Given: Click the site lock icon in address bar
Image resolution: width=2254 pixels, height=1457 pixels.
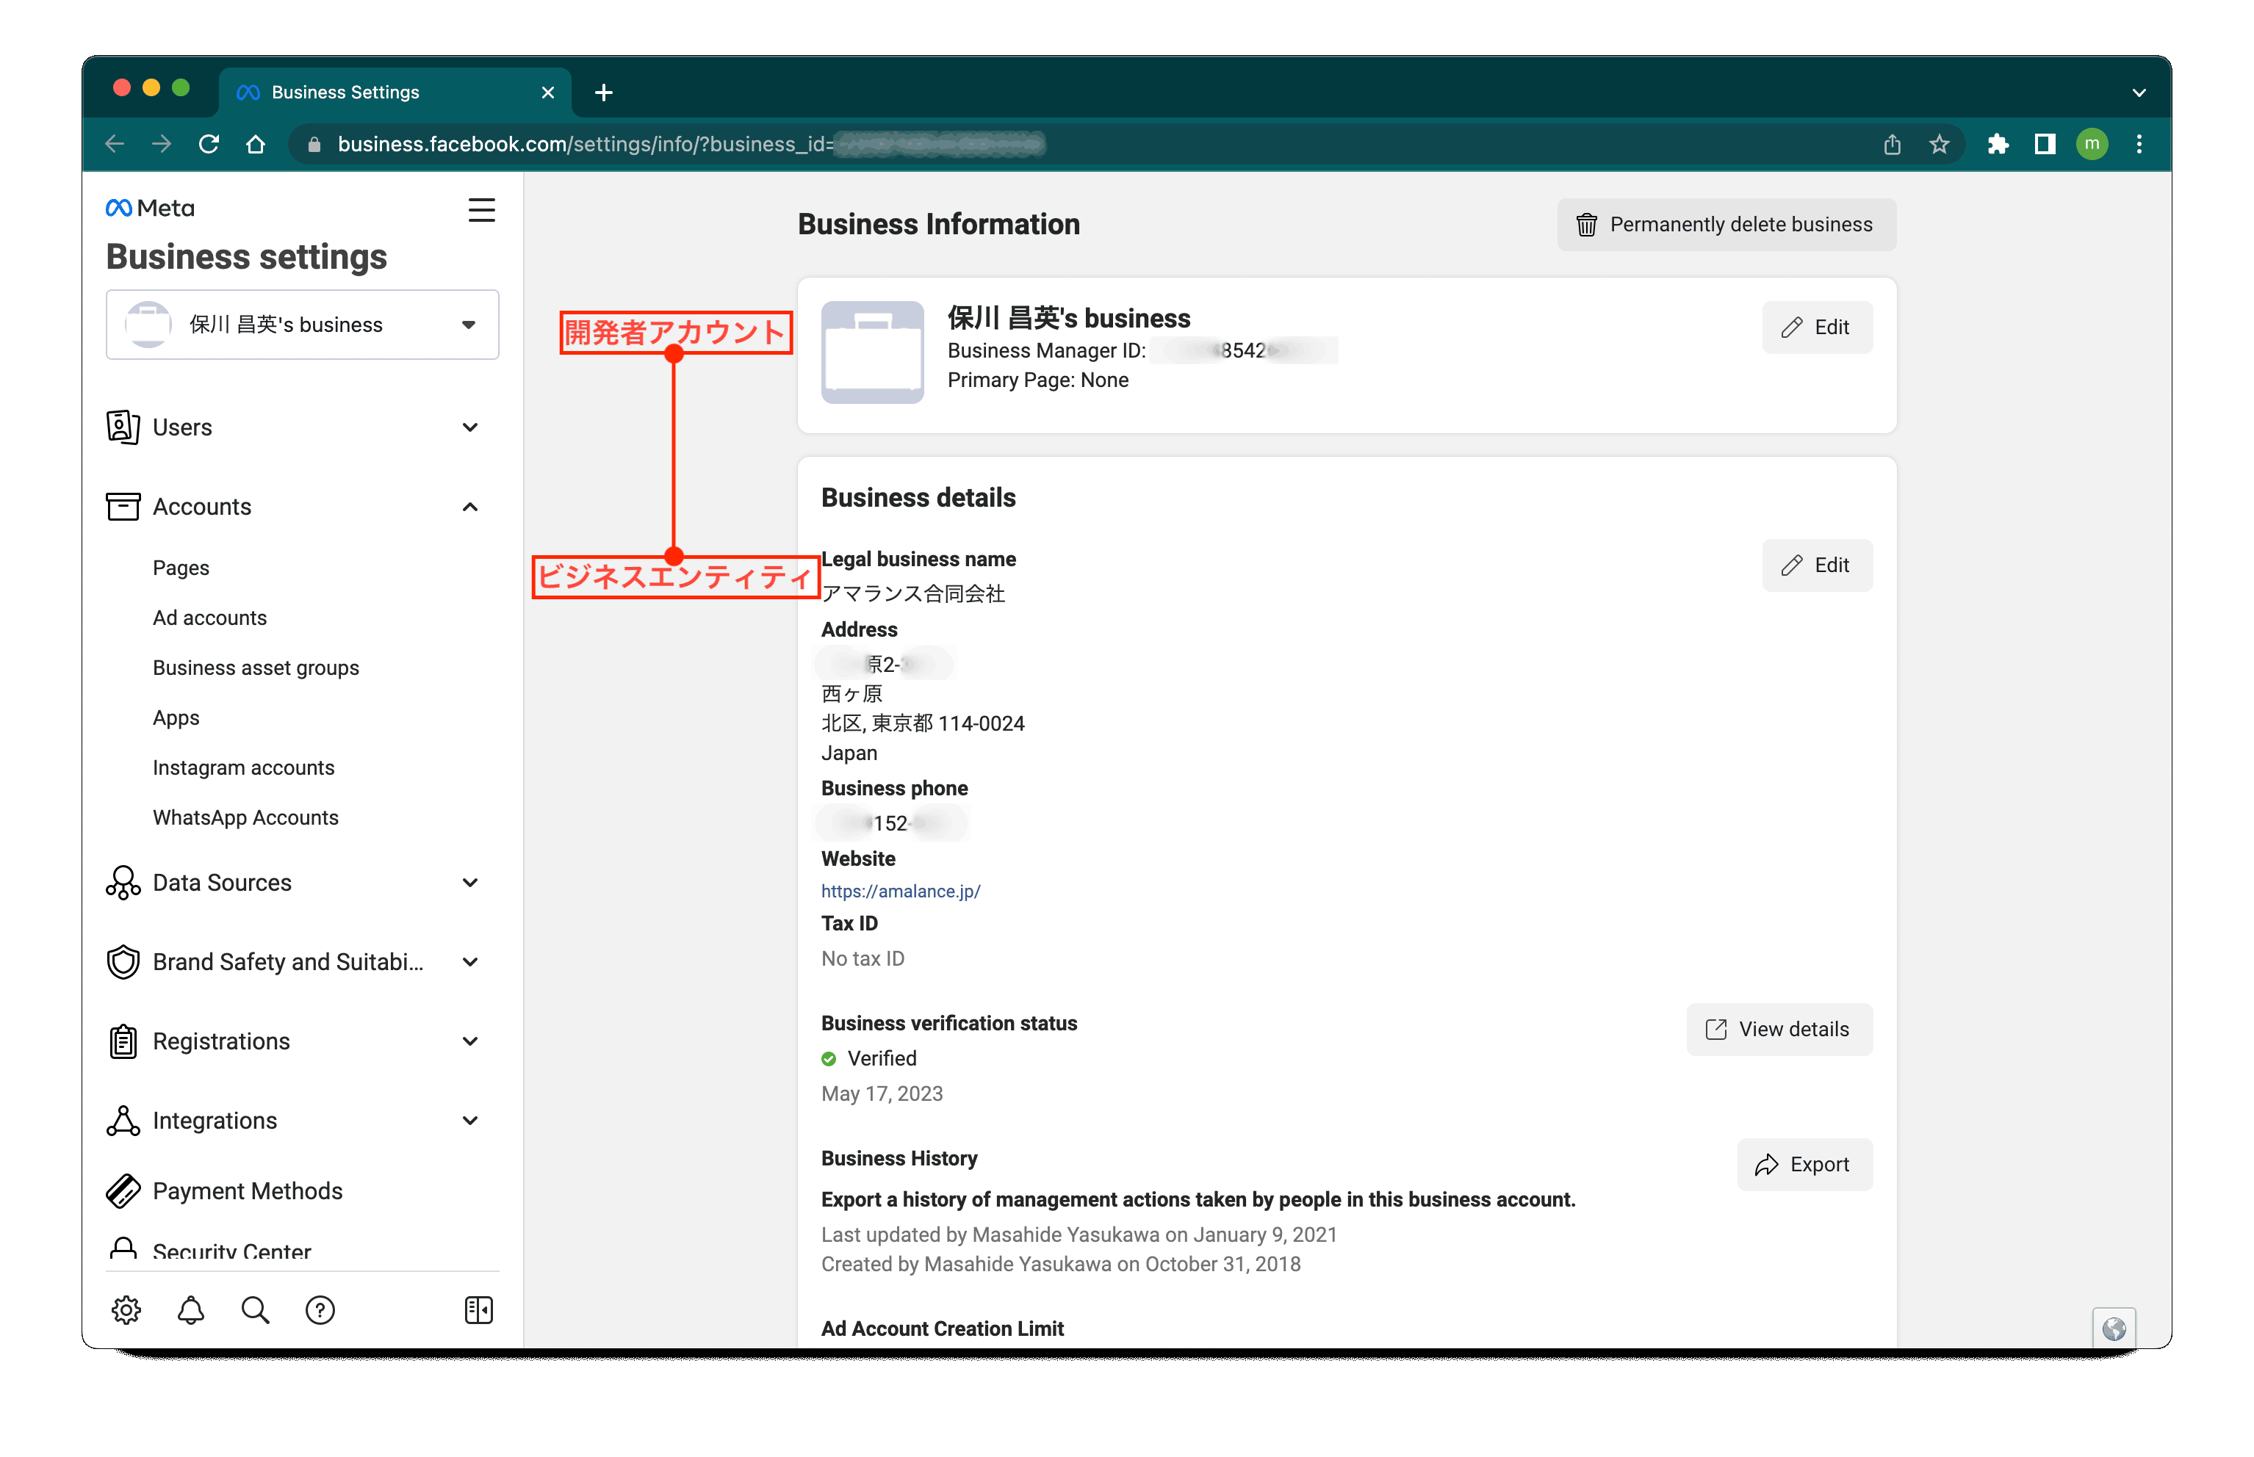Looking at the screenshot, I should (315, 144).
